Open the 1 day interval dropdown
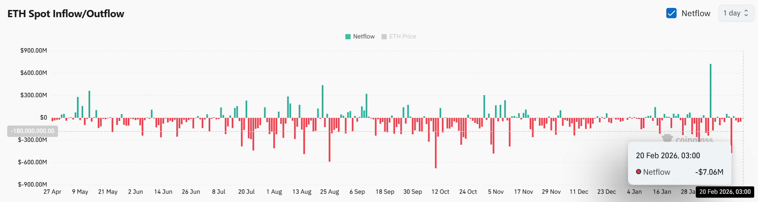The image size is (758, 202). coord(736,13)
